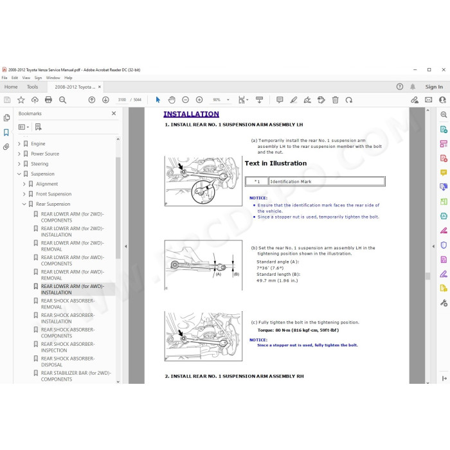This screenshot has width=450, height=450.
Task: Open the Page Thumbnails panel icon
Action: pyautogui.click(x=6, y=118)
